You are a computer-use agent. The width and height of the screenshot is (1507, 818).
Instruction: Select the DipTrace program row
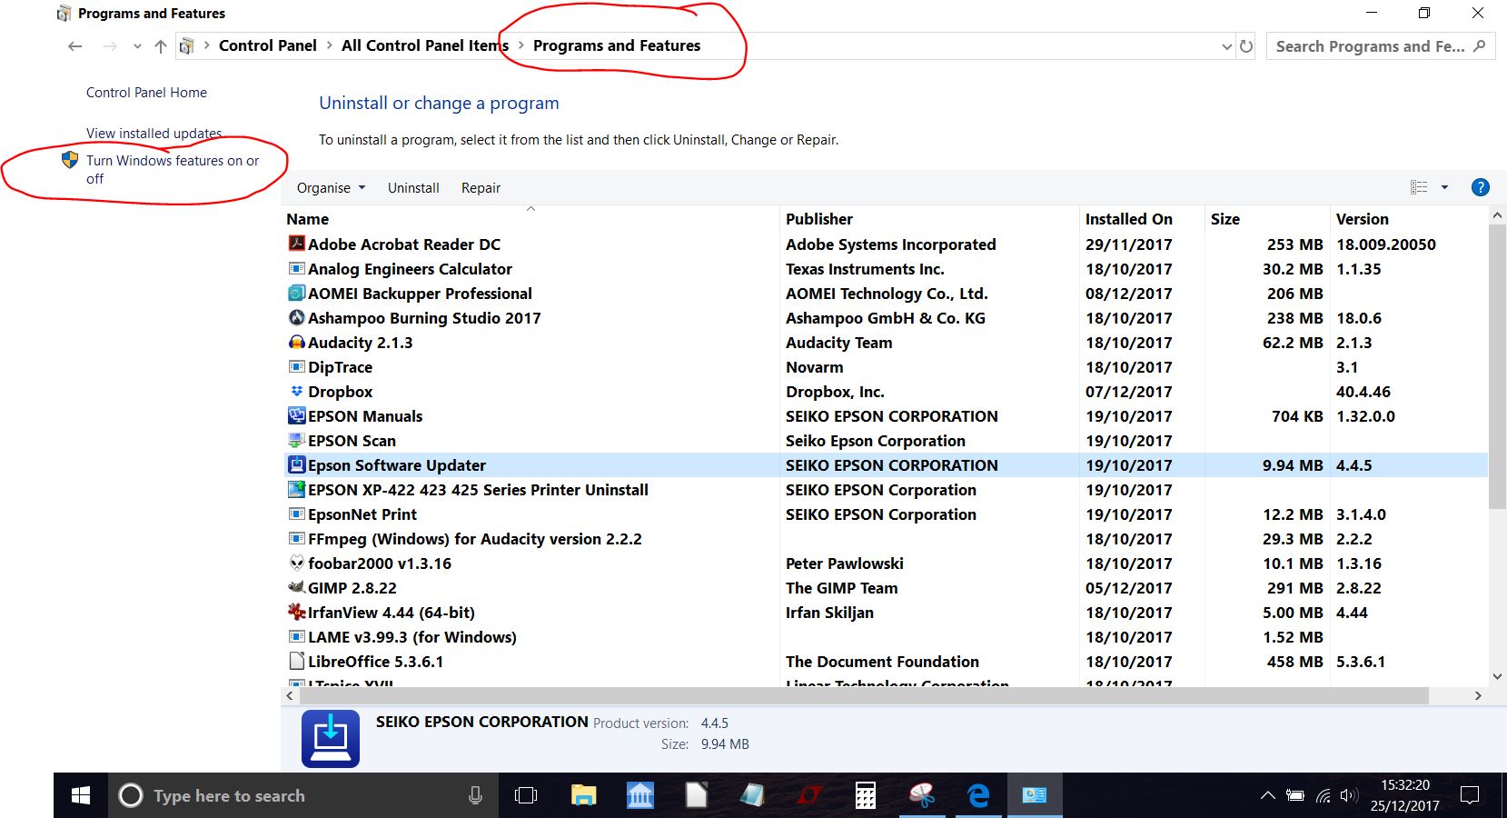(x=886, y=366)
